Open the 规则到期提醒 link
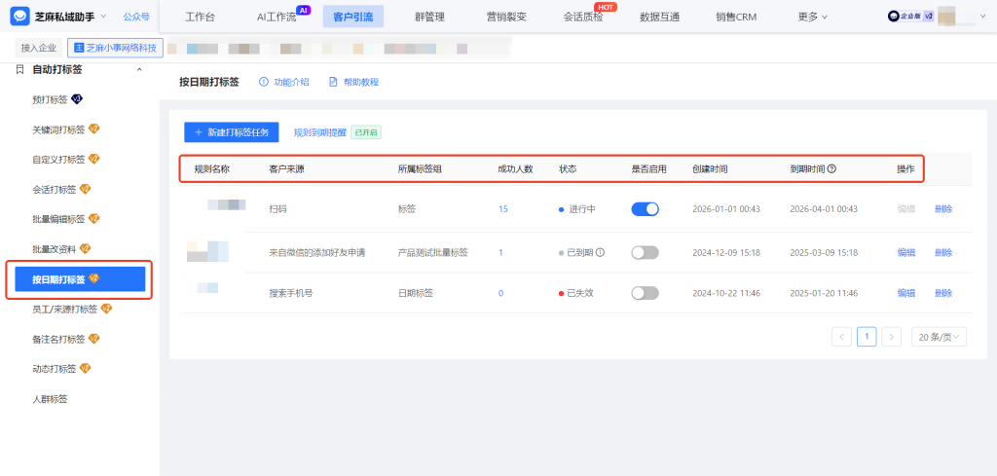Image resolution: width=997 pixels, height=476 pixels. [x=319, y=132]
